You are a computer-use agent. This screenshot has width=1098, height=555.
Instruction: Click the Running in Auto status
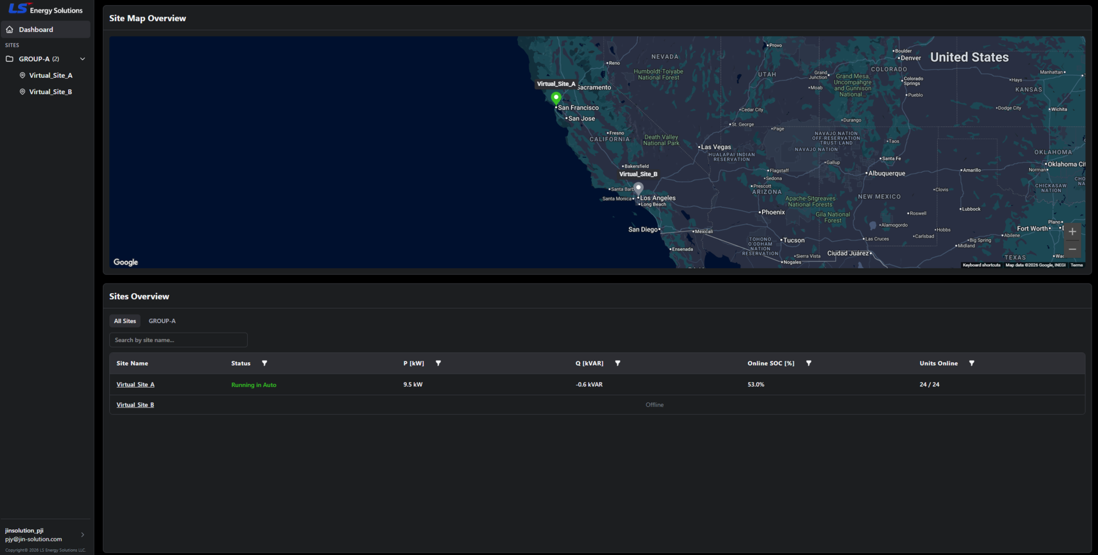253,385
